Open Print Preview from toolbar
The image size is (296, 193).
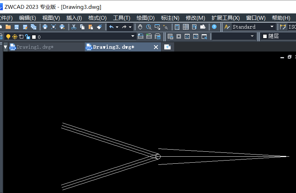click(53, 27)
